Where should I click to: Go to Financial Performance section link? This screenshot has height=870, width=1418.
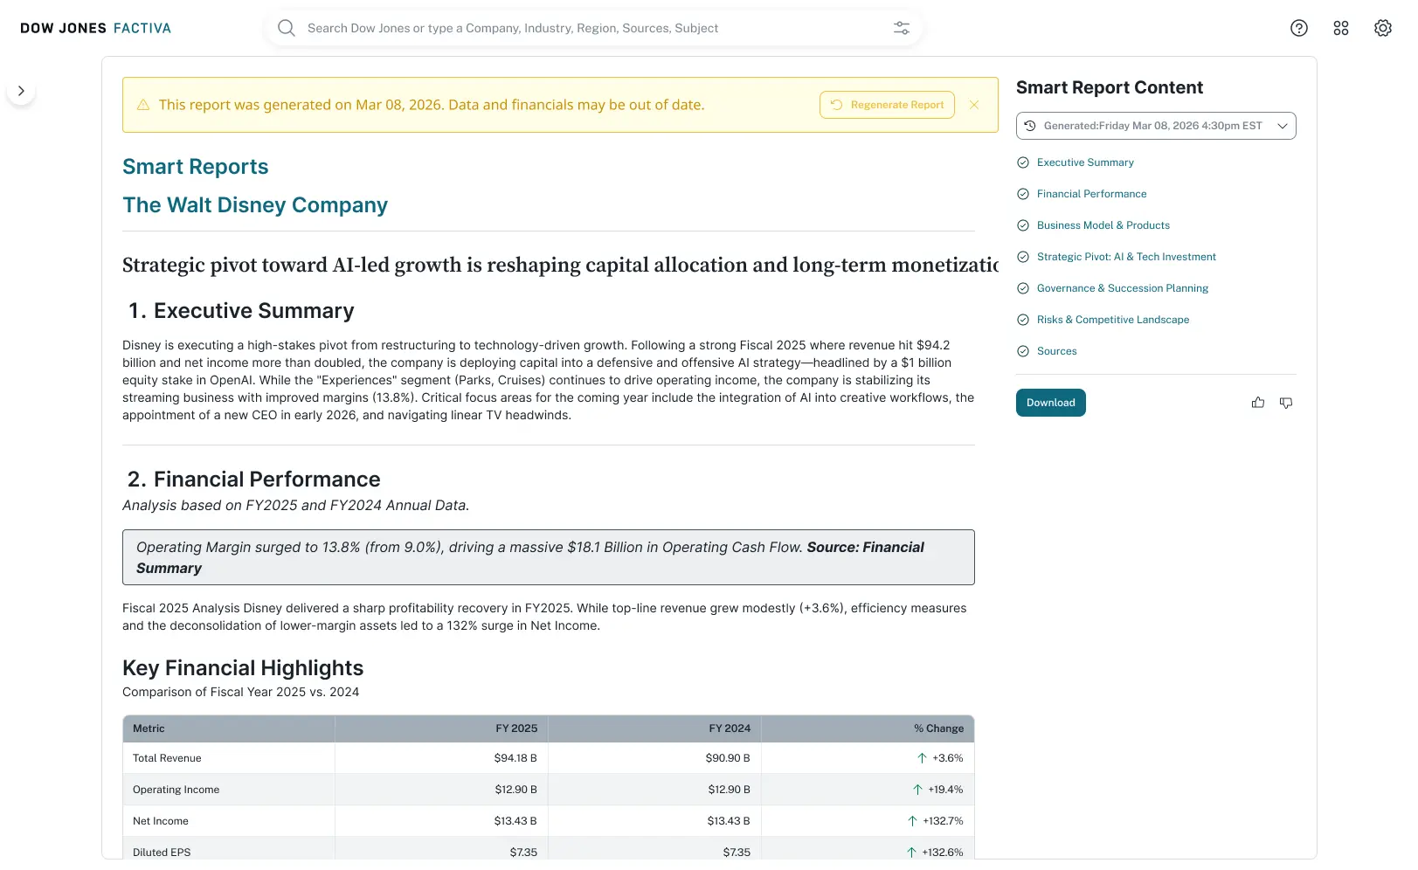coord(1091,194)
